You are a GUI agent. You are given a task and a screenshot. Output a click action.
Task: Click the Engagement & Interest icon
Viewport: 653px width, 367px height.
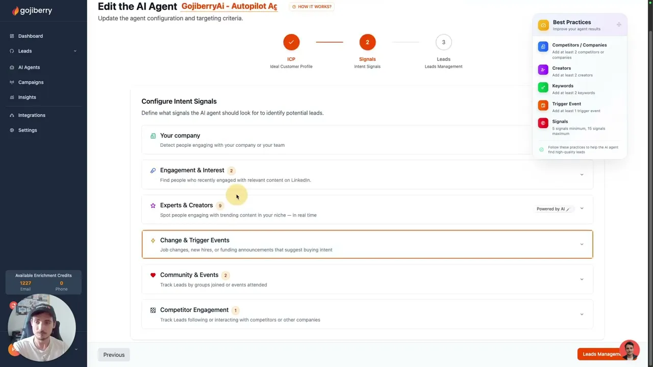pyautogui.click(x=153, y=170)
